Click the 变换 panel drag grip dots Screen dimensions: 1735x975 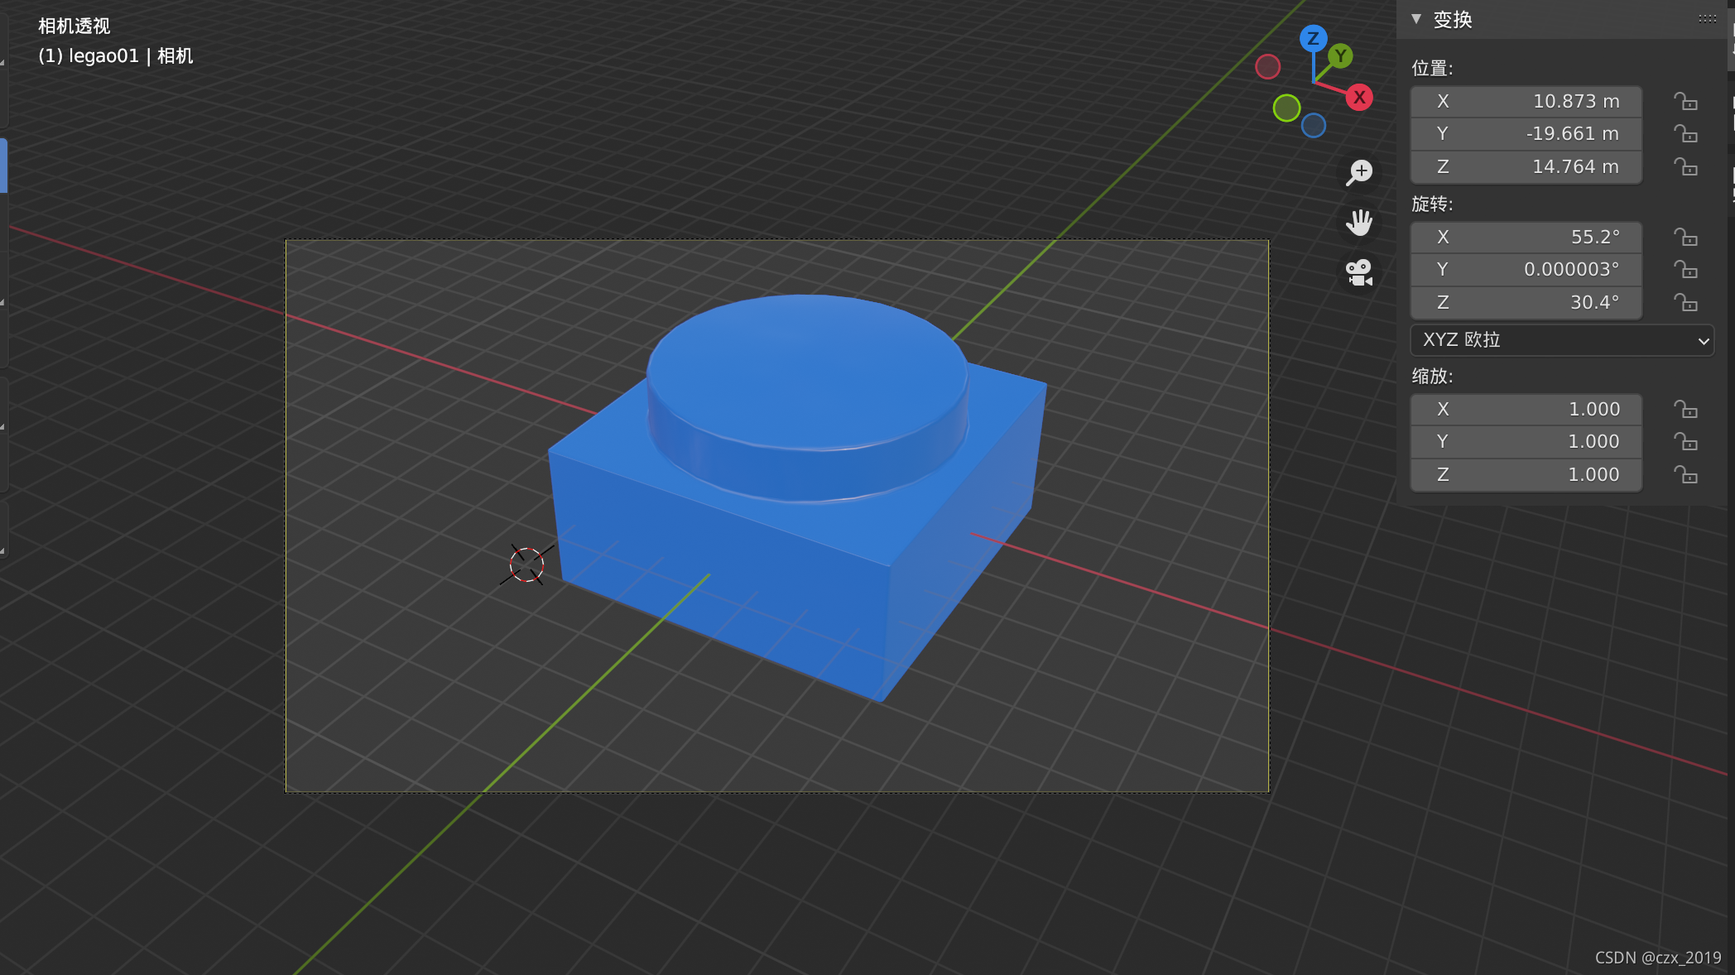[x=1707, y=19]
